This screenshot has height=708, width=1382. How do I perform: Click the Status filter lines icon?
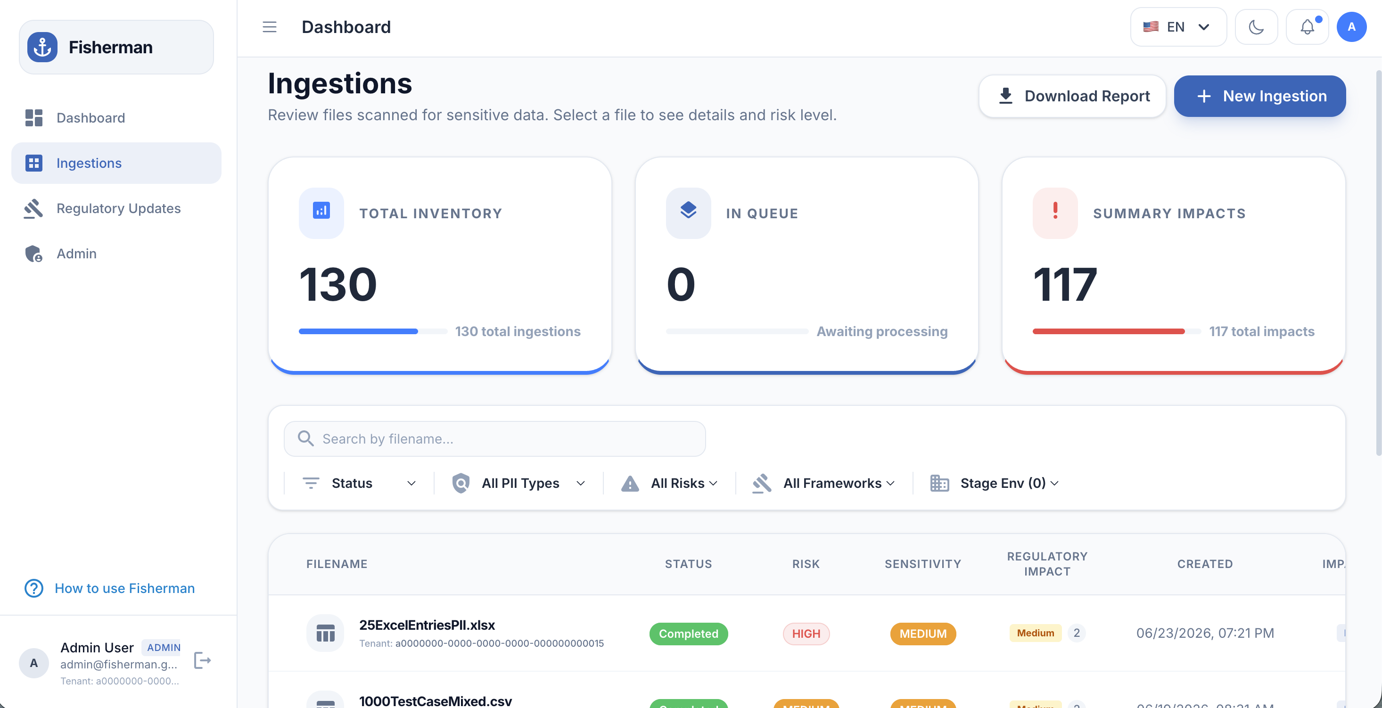311,483
